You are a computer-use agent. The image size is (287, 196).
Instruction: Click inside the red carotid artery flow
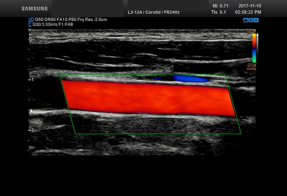pos(148,98)
